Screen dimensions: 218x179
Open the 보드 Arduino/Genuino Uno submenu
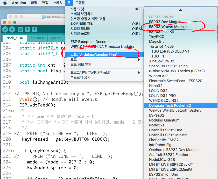click(104, 55)
